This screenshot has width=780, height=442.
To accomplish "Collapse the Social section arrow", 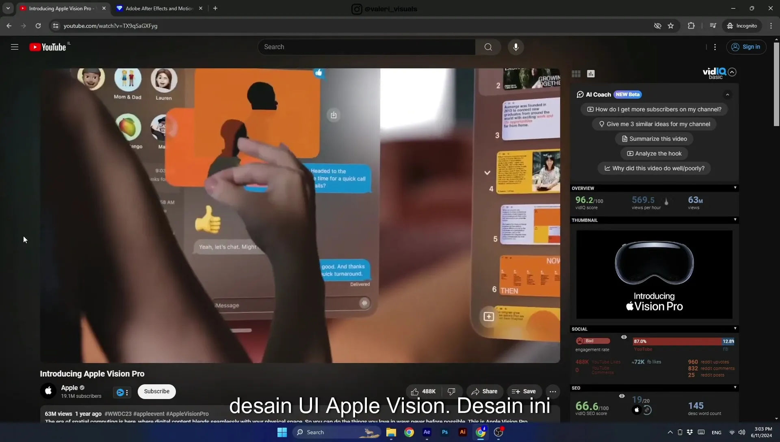I will [735, 328].
